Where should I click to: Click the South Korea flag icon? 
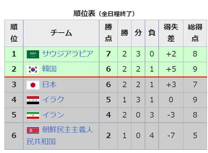click(x=33, y=69)
